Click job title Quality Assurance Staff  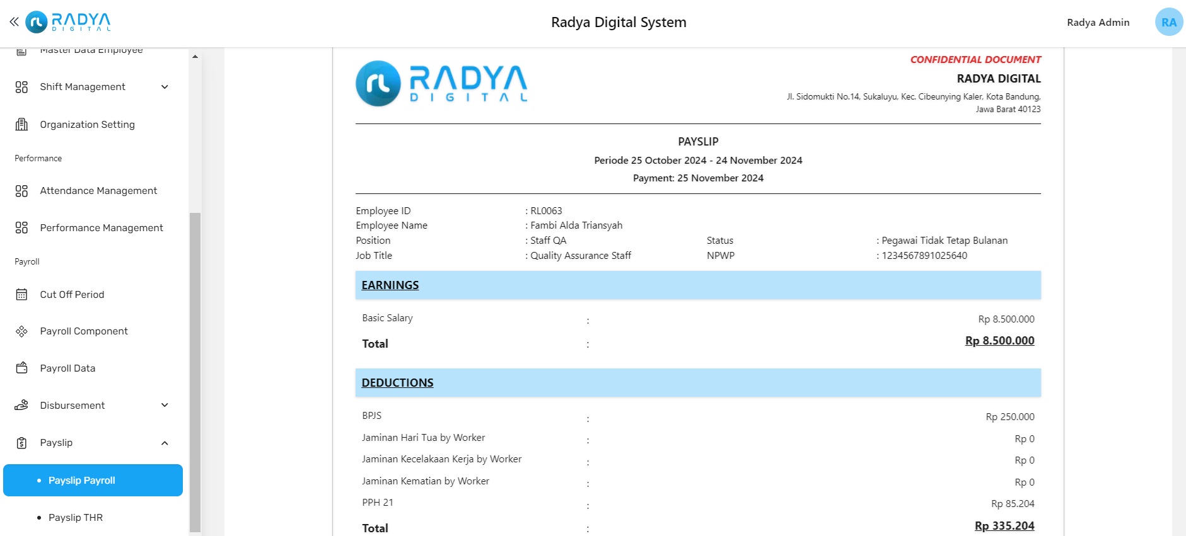point(581,256)
